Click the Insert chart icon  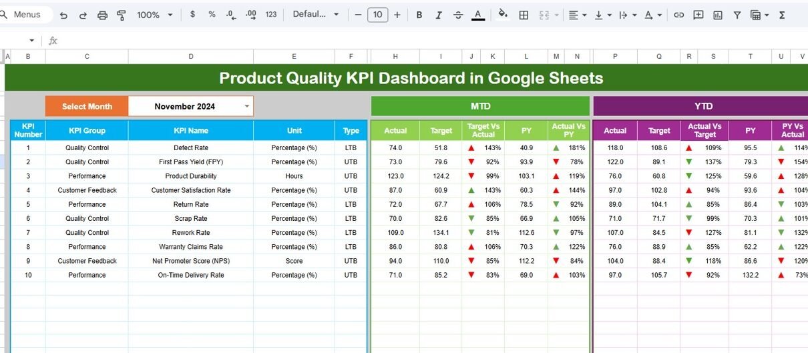coord(717,15)
